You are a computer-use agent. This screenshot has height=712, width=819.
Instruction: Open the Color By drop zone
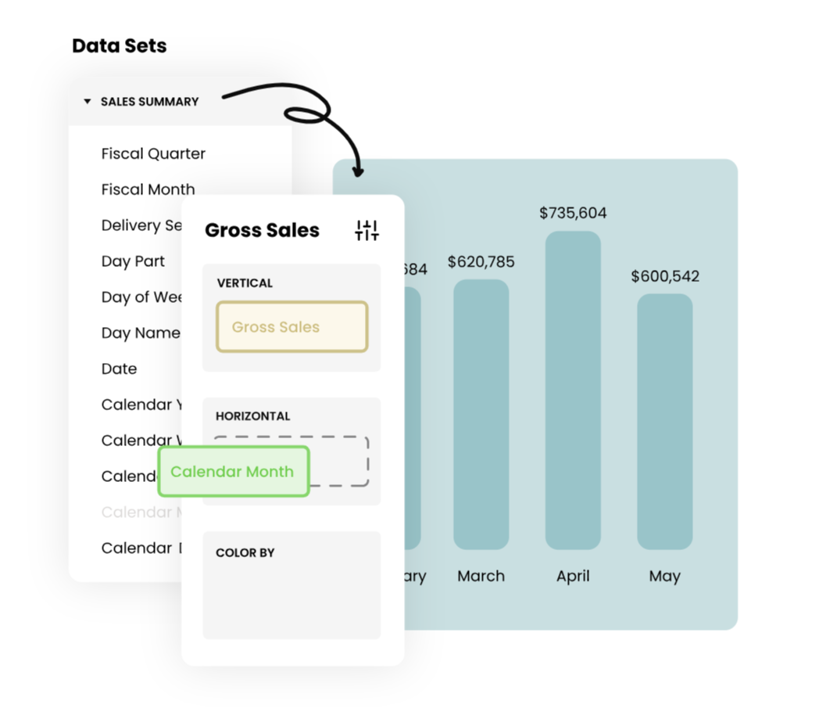pyautogui.click(x=291, y=585)
